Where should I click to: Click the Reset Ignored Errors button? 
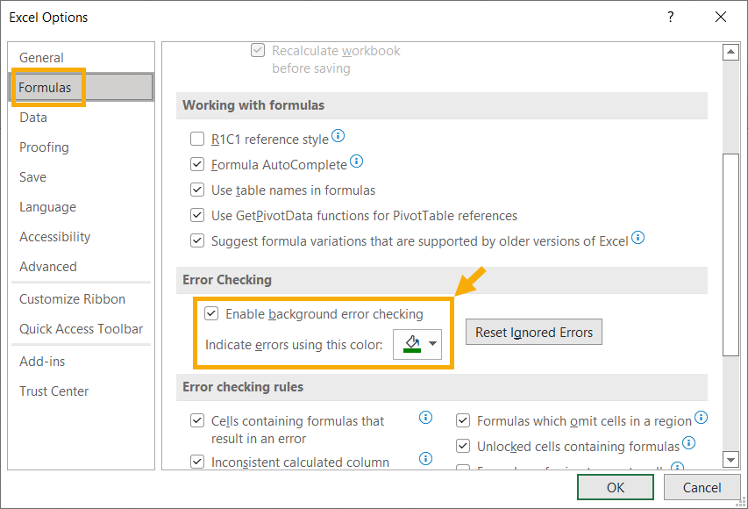click(x=534, y=332)
